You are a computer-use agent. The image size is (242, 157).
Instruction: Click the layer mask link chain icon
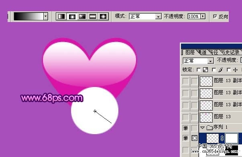click(222, 138)
